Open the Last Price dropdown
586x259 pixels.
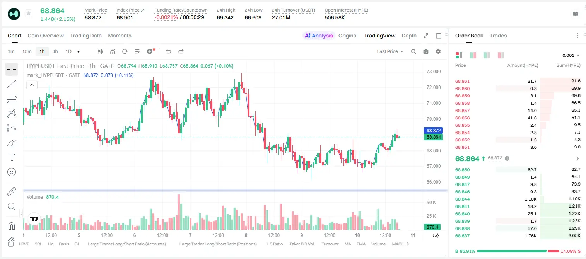(390, 51)
